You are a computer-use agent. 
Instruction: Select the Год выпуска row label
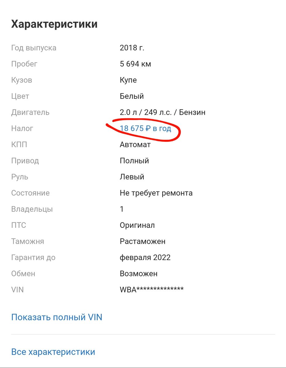[34, 48]
